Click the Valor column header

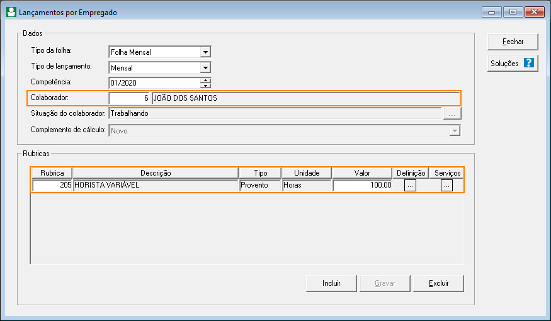362,173
